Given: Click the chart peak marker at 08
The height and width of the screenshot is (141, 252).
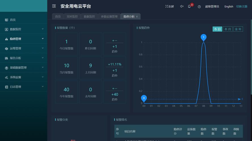Looking at the screenshot, I should (x=204, y=37).
